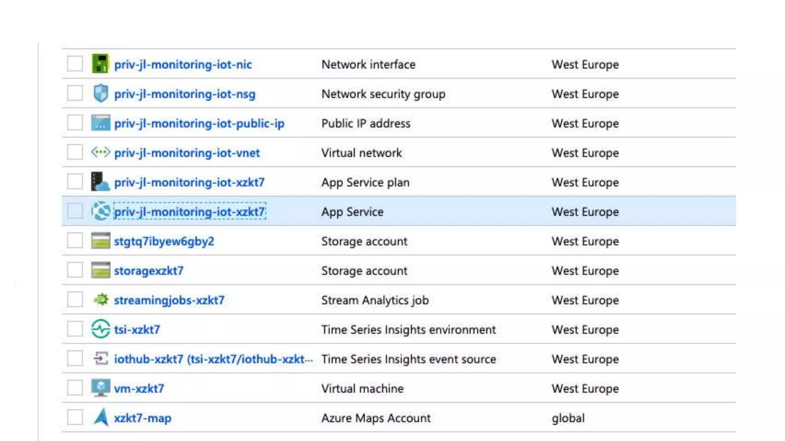Check the box for priv-jl-monitoring-iot-nic
The height and width of the screenshot is (441, 785).
(75, 64)
